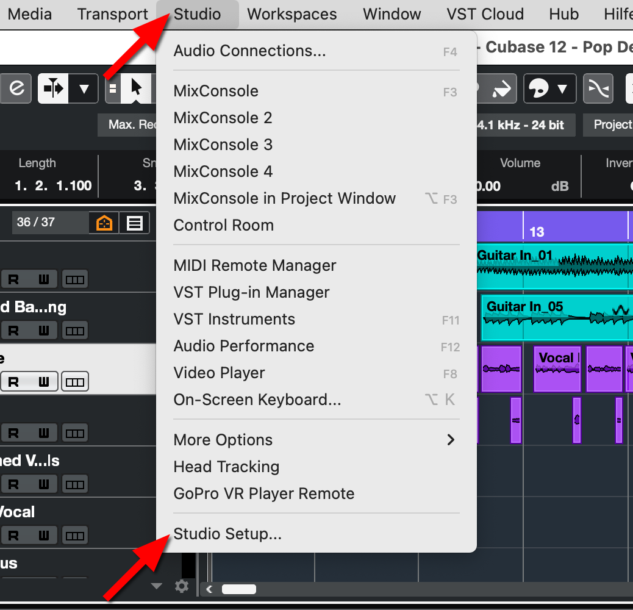Choose Studio Setup from the menu
Viewport: 633px width, 610px height.
pyautogui.click(x=227, y=534)
